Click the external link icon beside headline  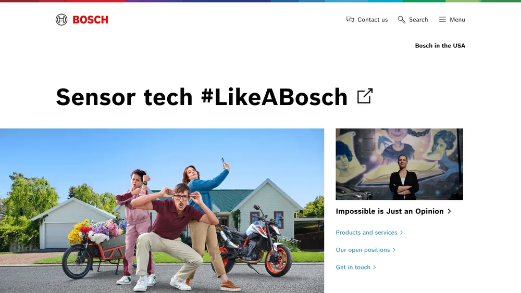365,96
